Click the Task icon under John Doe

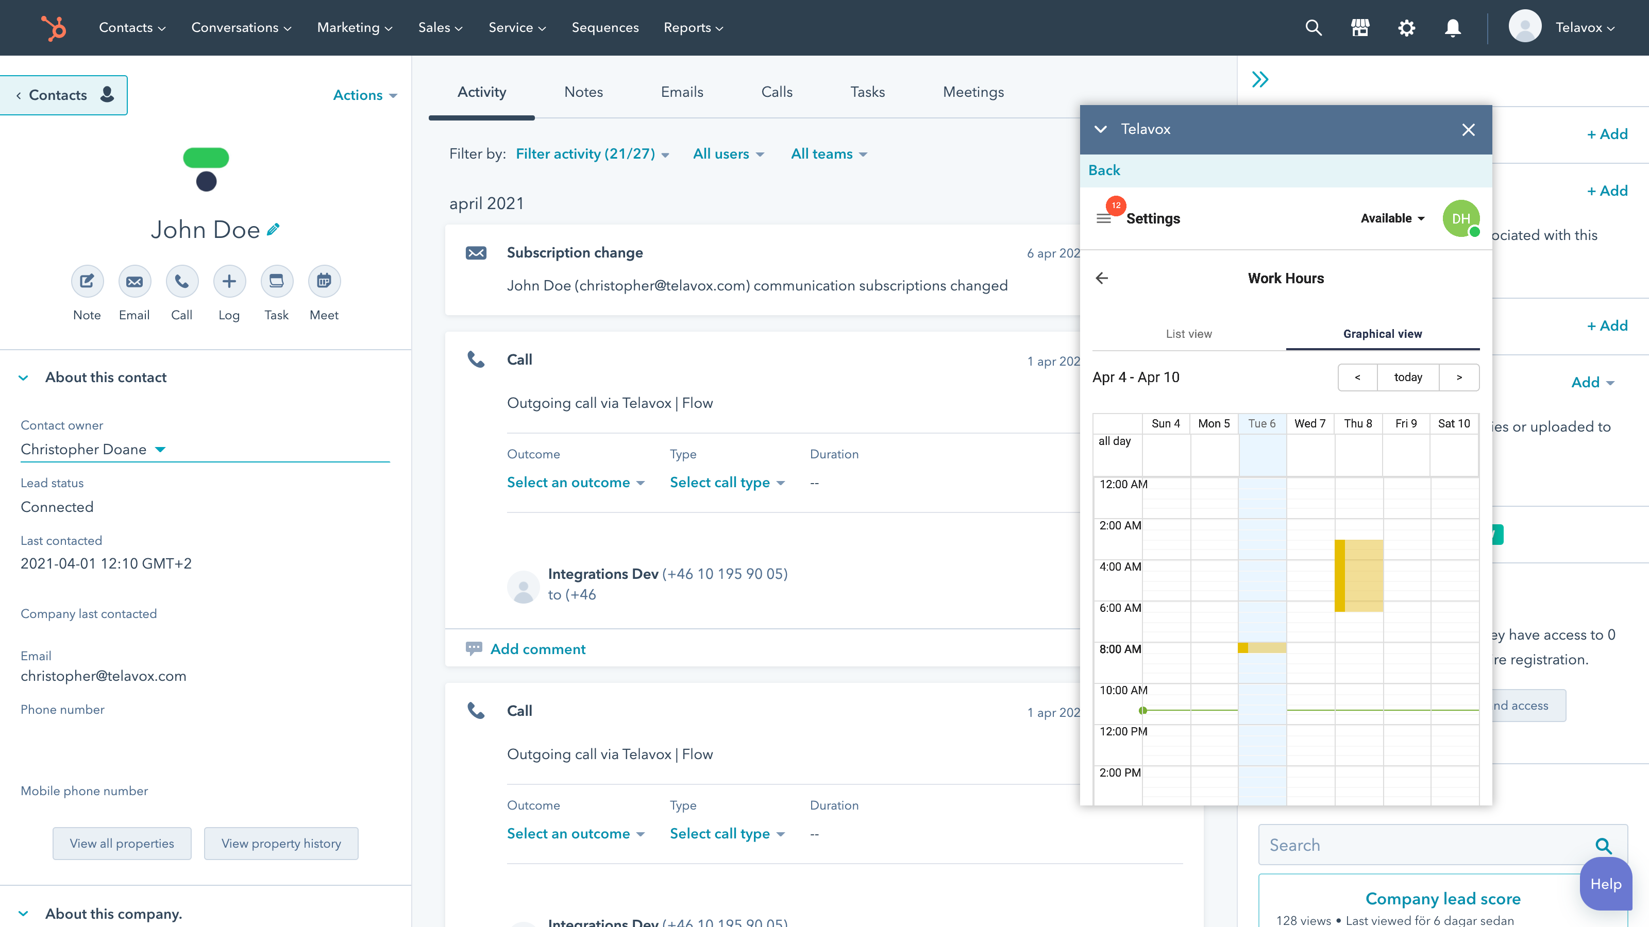277,282
